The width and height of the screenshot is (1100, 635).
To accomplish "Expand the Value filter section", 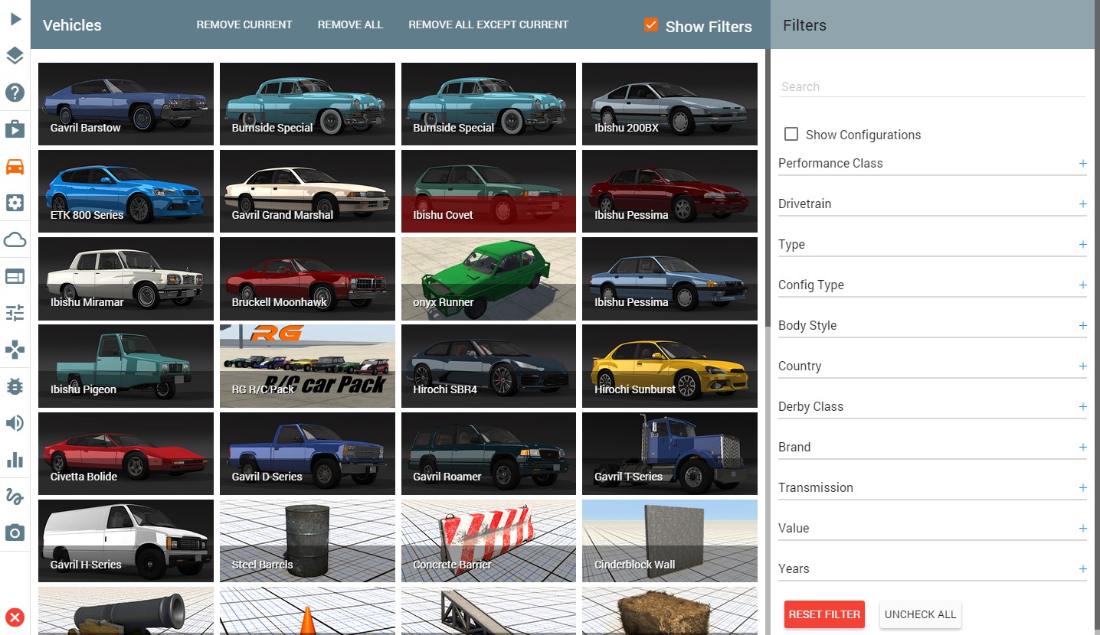I will [x=932, y=528].
